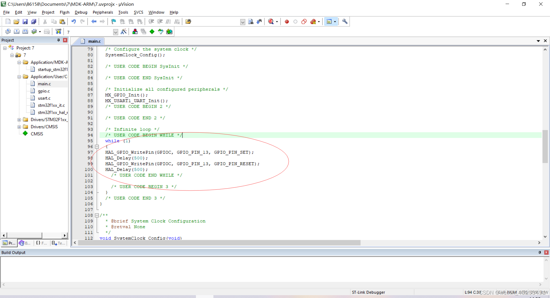Viewport: 550px width, 298px height.
Task: Open Select Software Packs icon
Action: pos(161,32)
